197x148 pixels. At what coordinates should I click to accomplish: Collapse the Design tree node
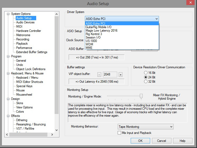click(8, 99)
